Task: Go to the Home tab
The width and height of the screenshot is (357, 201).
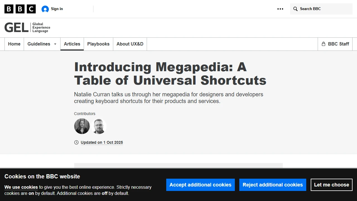Action: (14, 44)
